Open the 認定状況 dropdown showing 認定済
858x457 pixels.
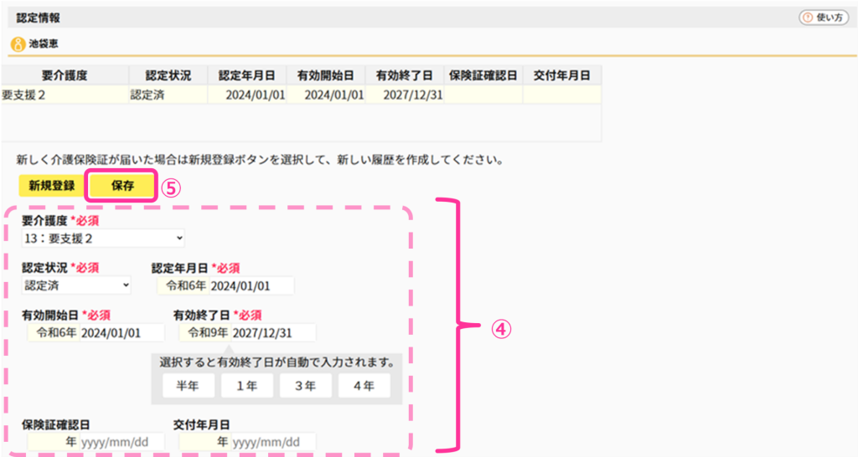(x=76, y=285)
